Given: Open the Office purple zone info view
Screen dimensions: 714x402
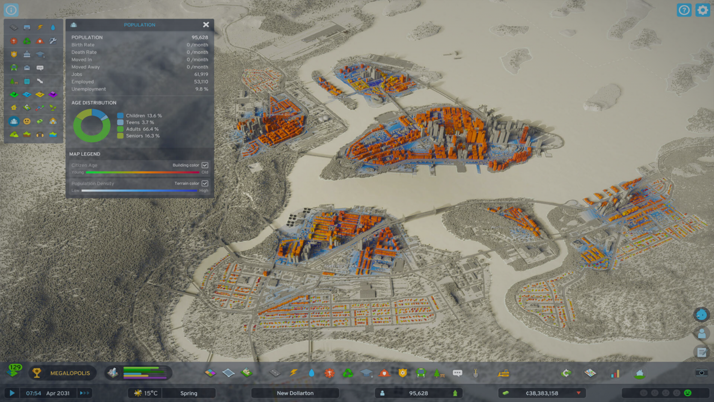Looking at the screenshot, I should 53,94.
